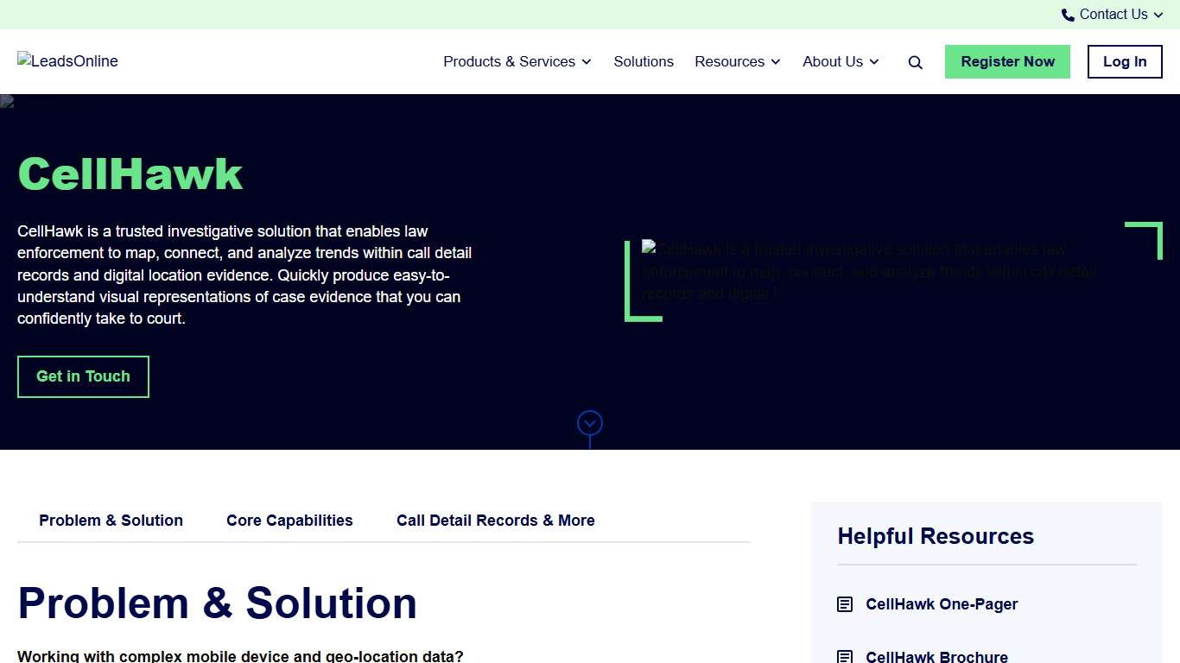Click the LeadsOnline logo
The image size is (1180, 663).
coord(67,61)
